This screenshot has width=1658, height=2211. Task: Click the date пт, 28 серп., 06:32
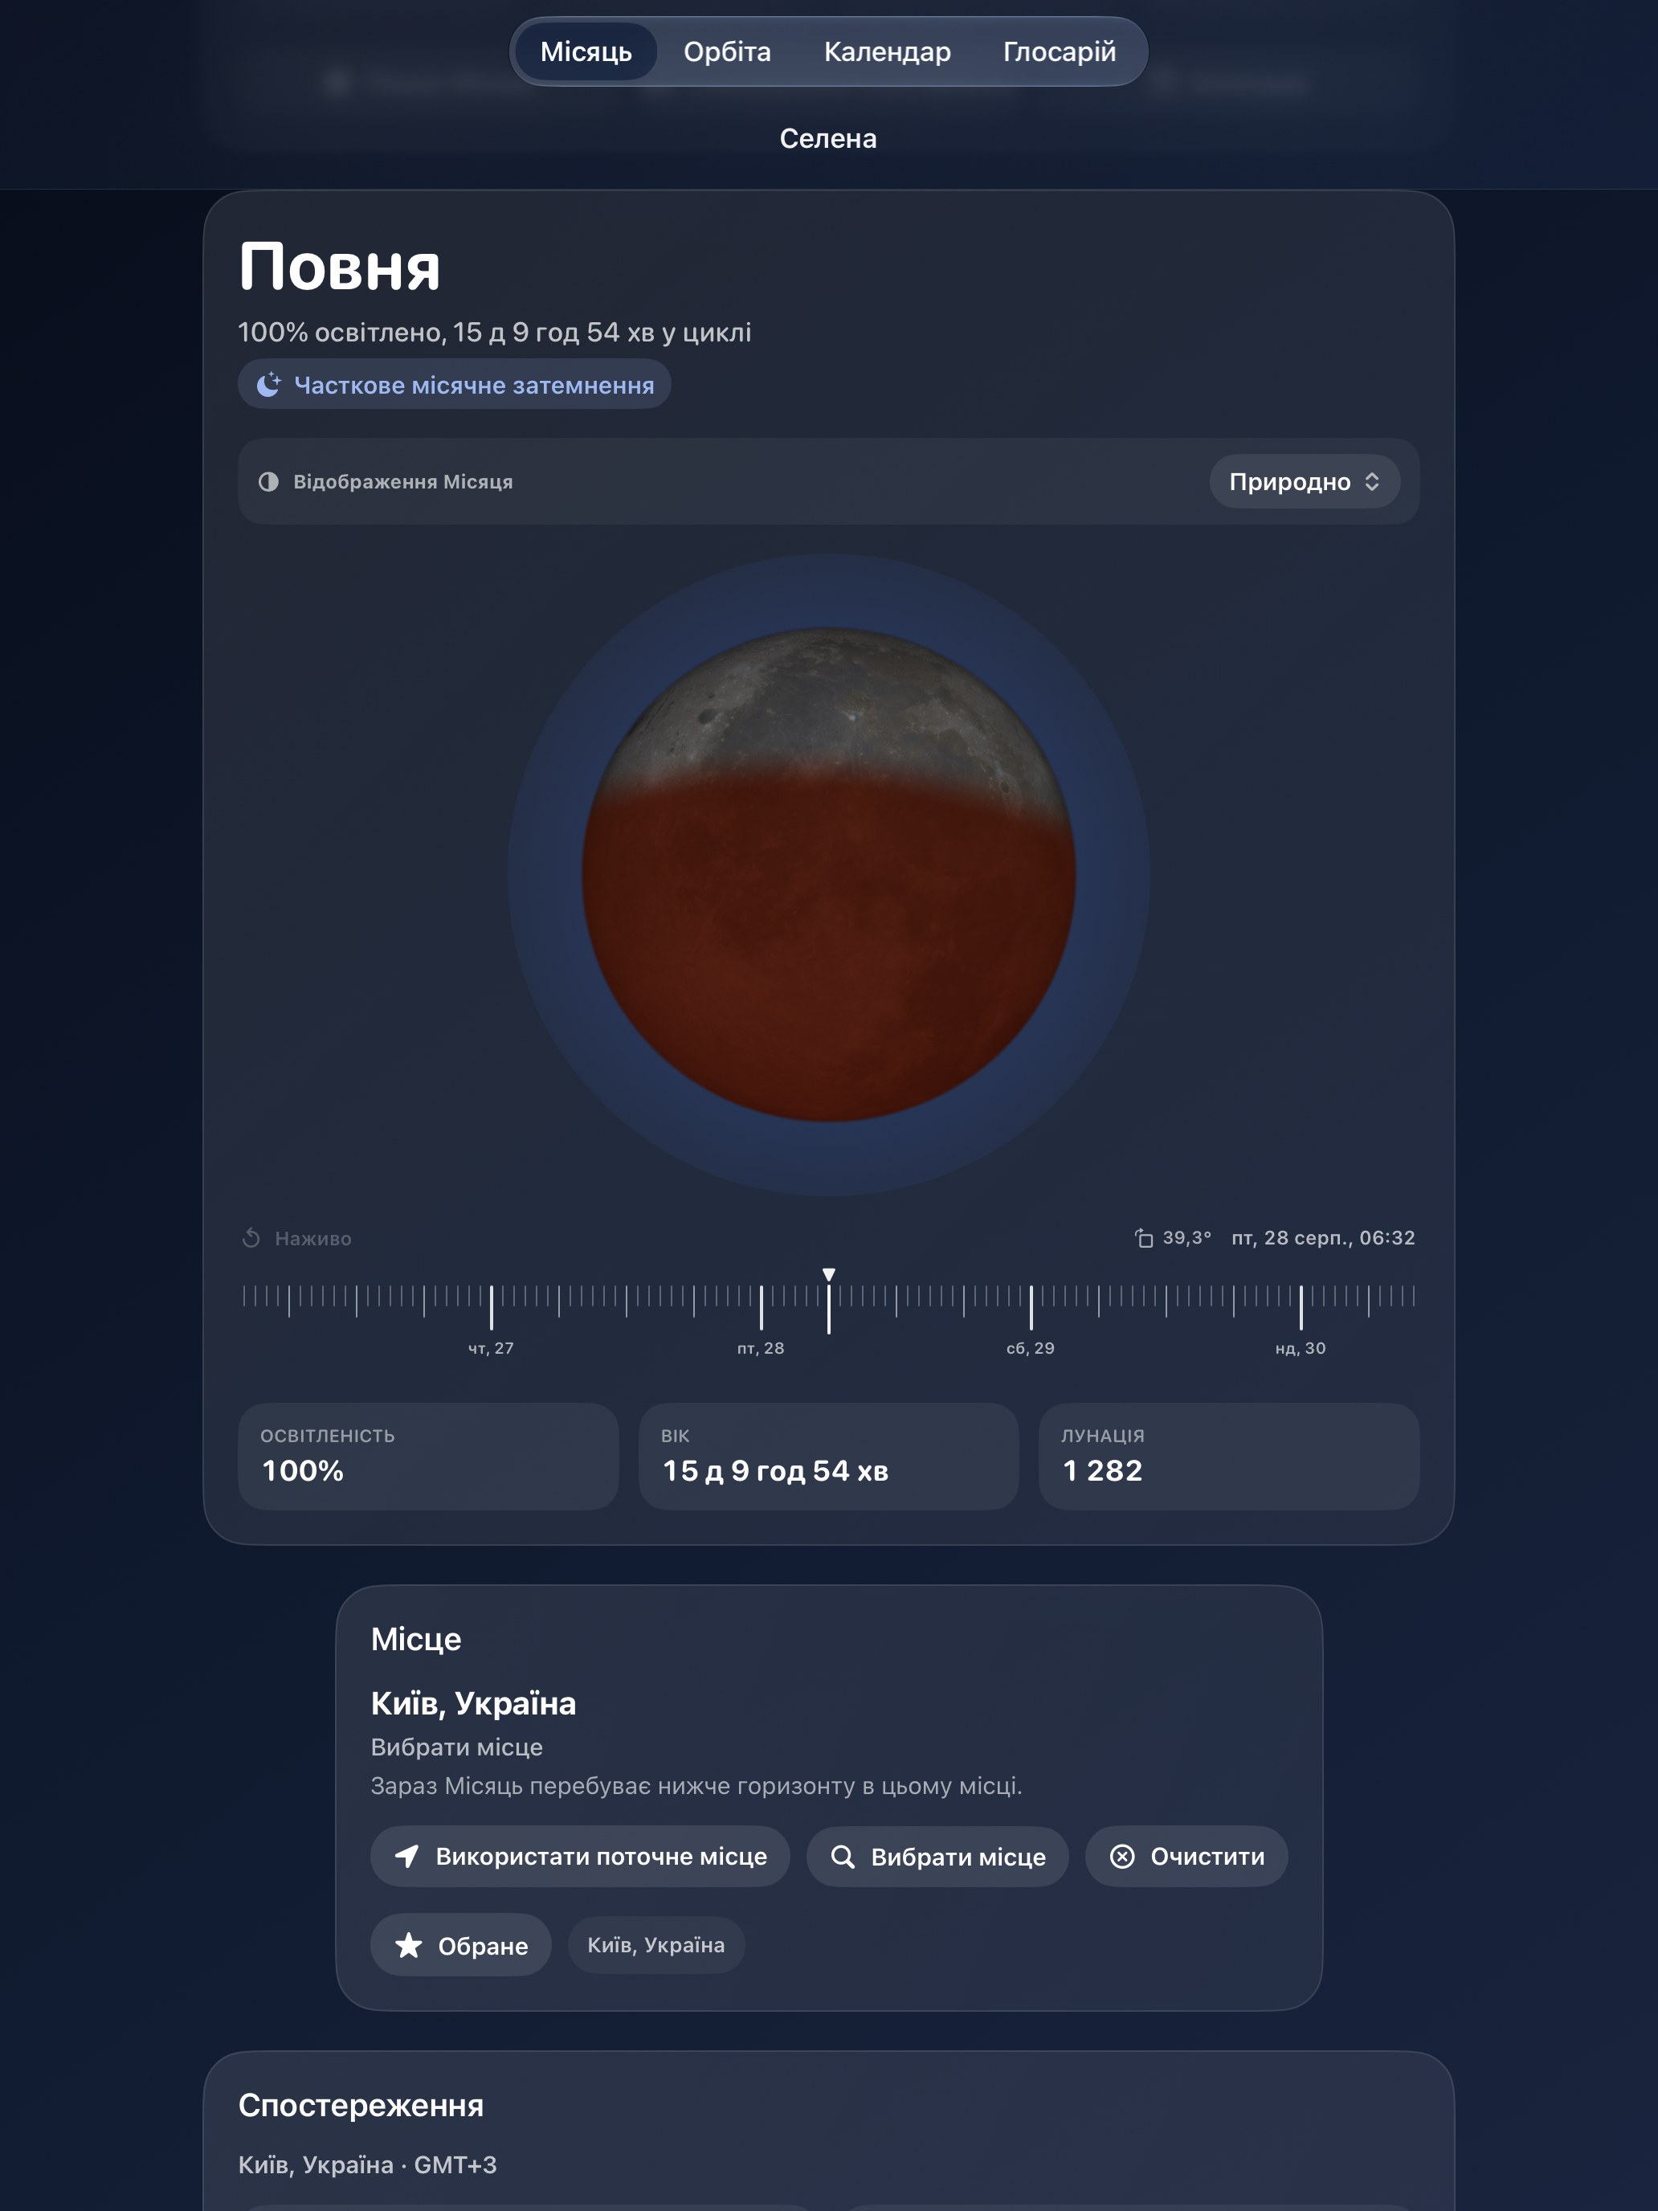1323,1237
